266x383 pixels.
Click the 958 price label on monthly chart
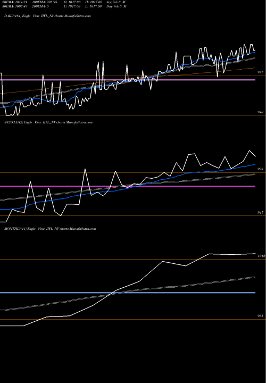260,316
